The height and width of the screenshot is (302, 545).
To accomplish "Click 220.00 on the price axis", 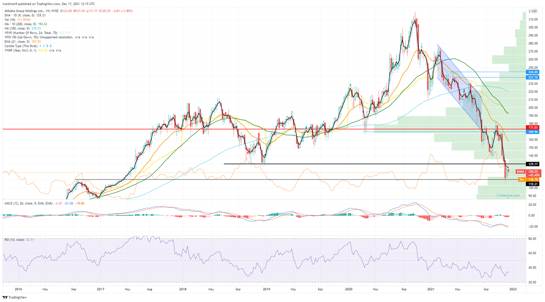I will (x=533, y=92).
